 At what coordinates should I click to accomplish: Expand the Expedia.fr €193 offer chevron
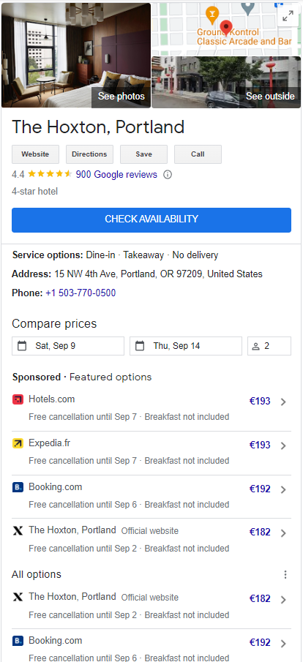(x=283, y=445)
